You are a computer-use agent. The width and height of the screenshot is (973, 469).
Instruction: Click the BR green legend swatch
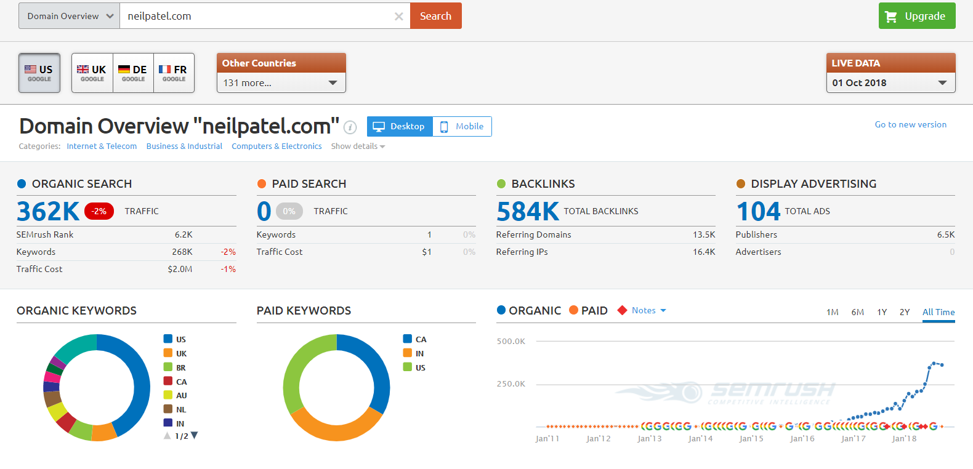(168, 367)
